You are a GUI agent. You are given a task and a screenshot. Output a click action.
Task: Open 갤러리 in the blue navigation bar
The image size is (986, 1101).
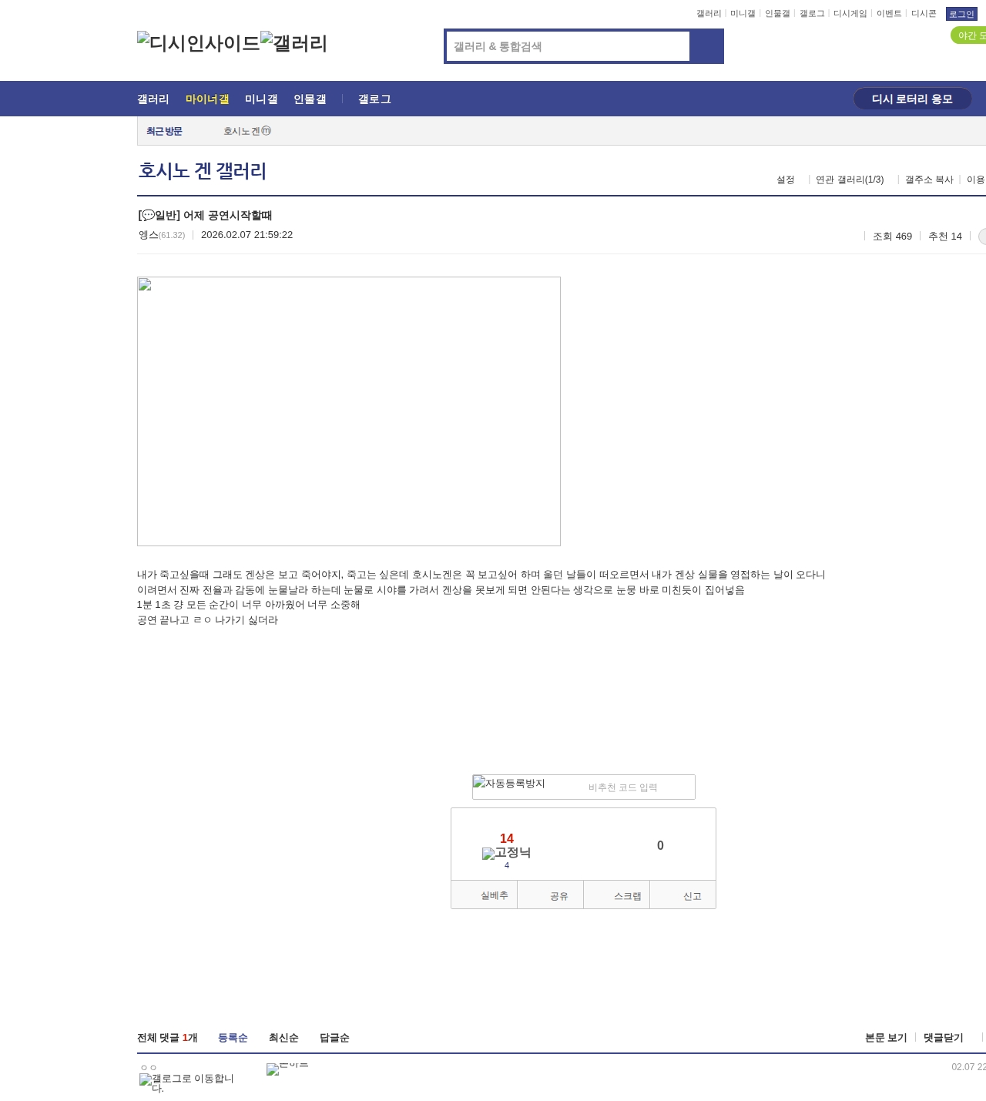[x=153, y=99]
